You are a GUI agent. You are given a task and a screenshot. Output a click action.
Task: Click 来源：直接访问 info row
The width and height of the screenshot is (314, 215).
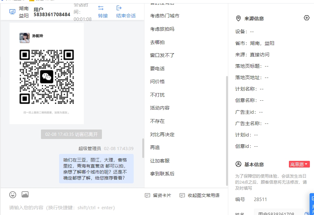[252, 55]
